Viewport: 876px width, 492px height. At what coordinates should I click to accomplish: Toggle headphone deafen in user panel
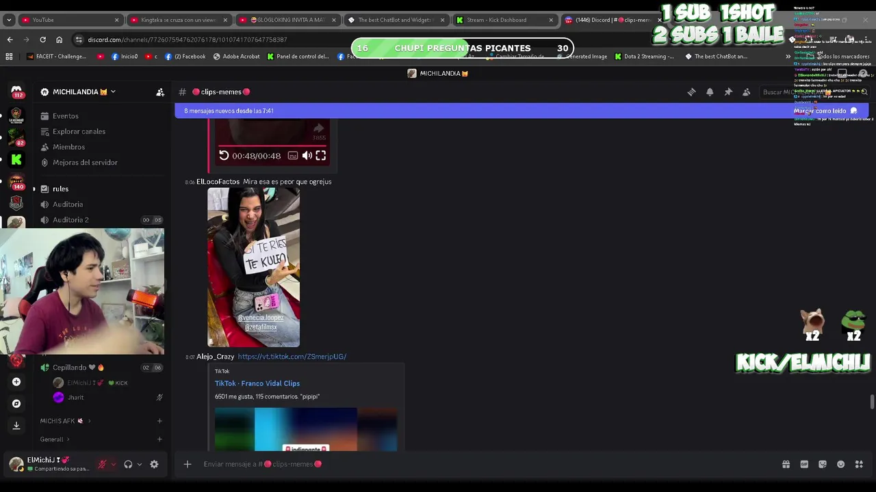(x=128, y=464)
